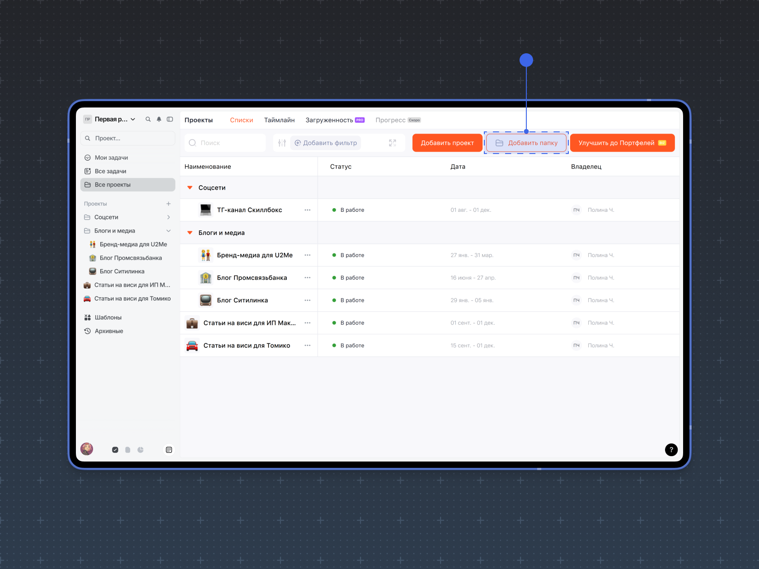Expand the Соцсети folder in sidebar
This screenshot has width=759, height=569.
tap(169, 217)
